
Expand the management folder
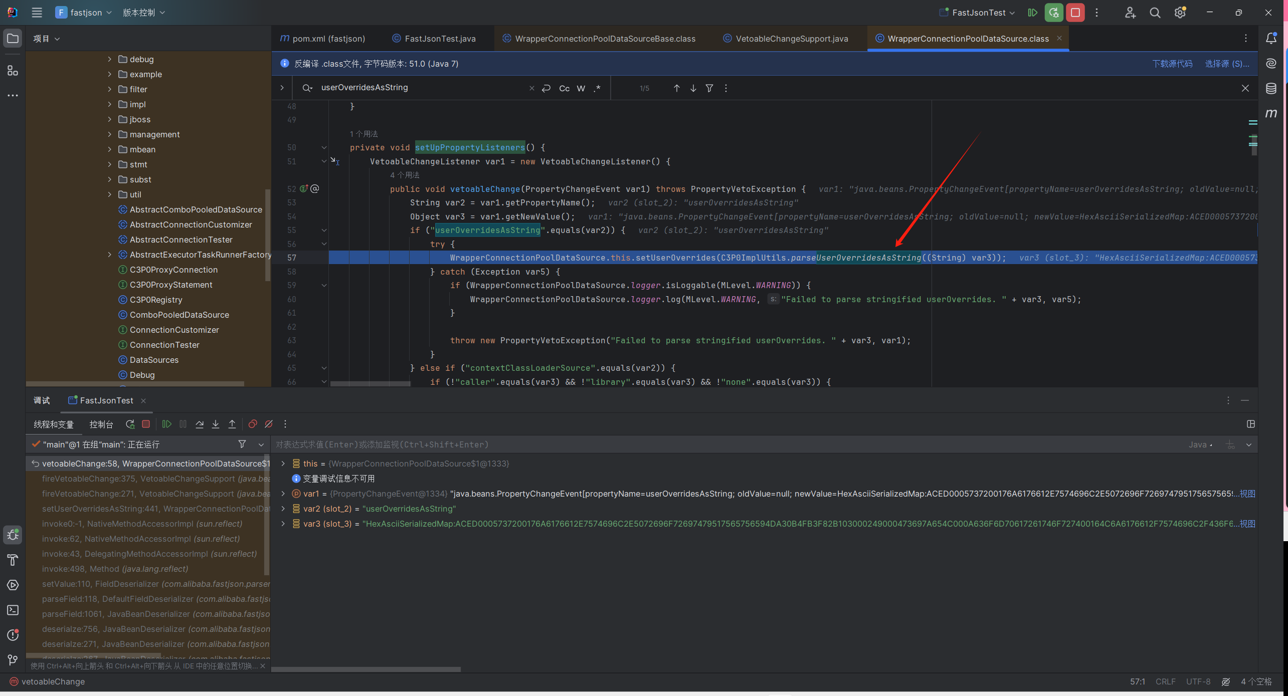coord(109,134)
